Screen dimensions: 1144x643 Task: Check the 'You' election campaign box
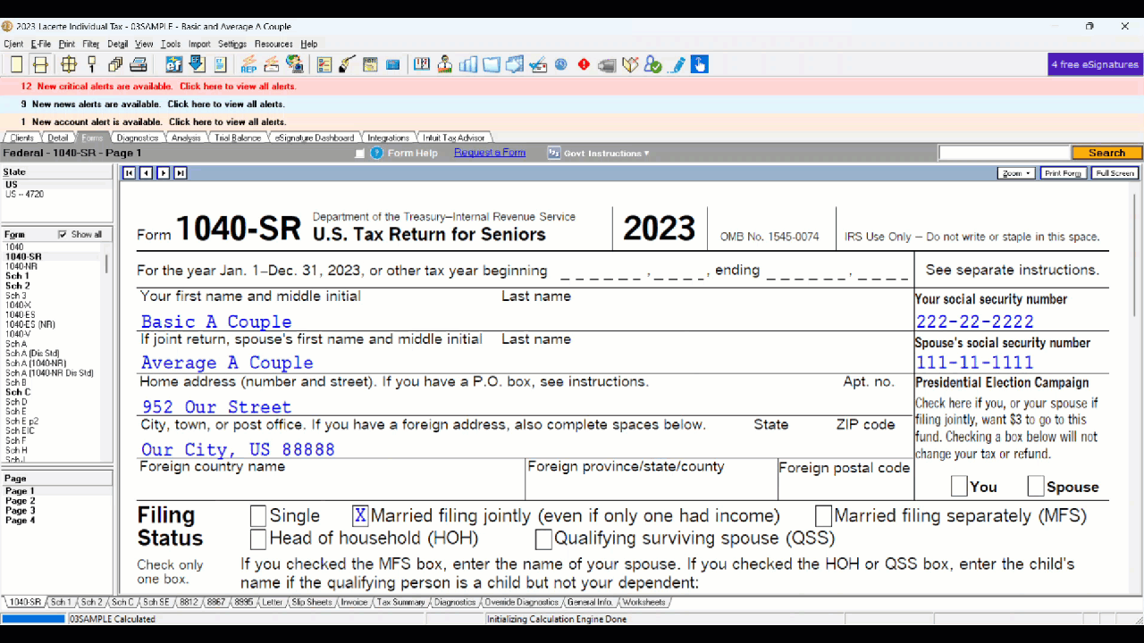pyautogui.click(x=959, y=487)
